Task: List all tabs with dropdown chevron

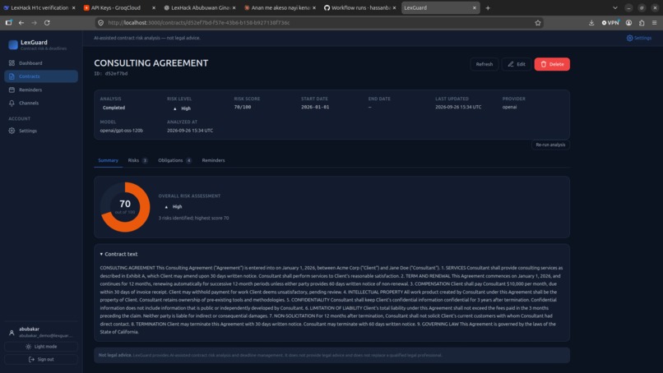Action: 615,7
